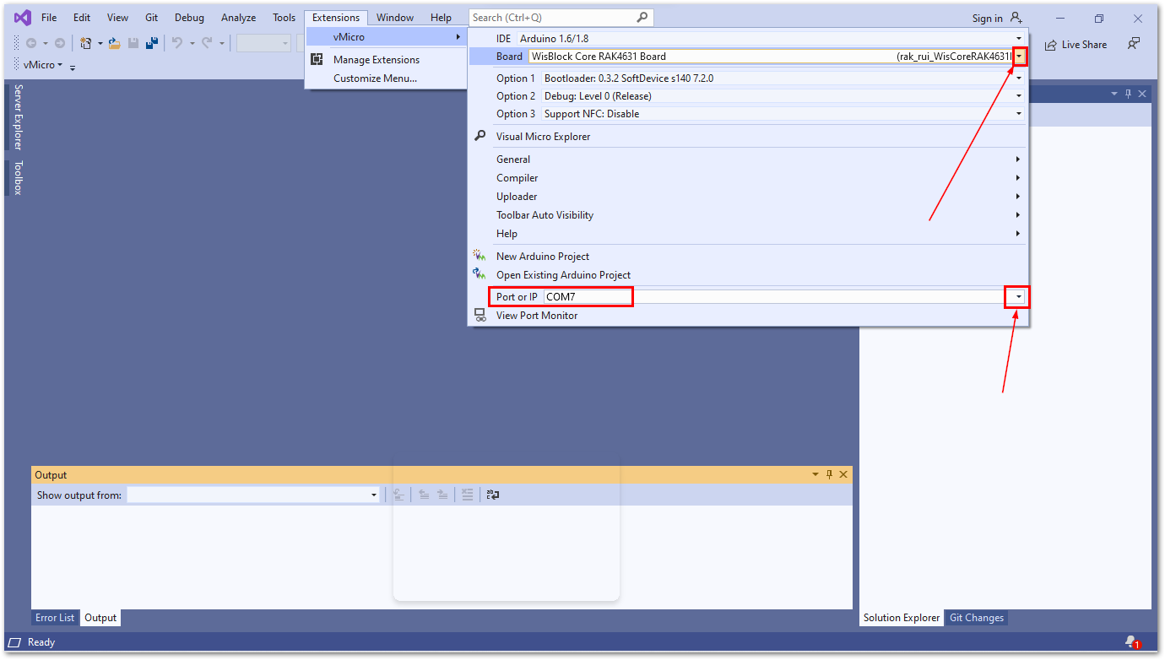Image resolution: width=1165 pixels, height=660 pixels.
Task: Click the Save disk icon
Action: tap(133, 44)
